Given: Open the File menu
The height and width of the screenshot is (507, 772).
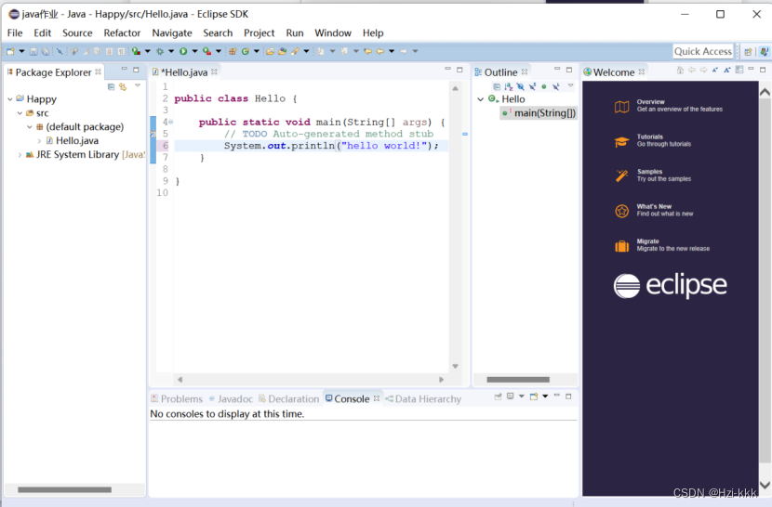Looking at the screenshot, I should point(15,32).
